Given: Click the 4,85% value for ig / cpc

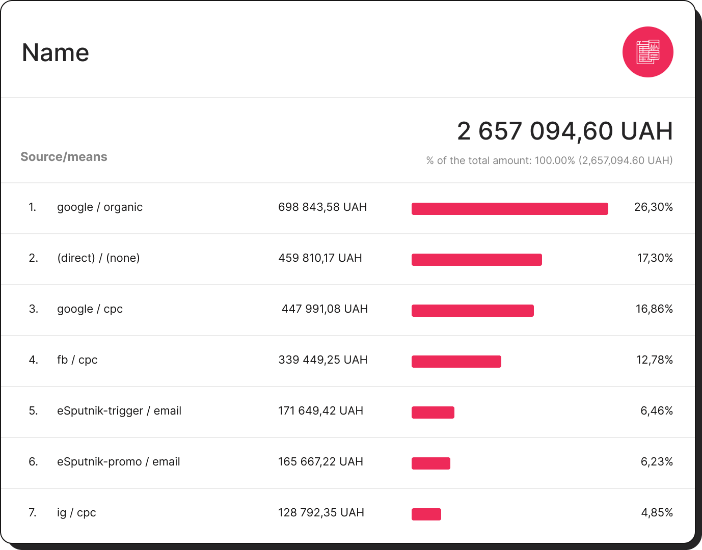Looking at the screenshot, I should click(x=657, y=513).
